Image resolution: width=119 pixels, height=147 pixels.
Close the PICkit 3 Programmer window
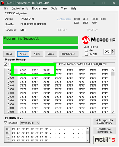click(114, 3)
